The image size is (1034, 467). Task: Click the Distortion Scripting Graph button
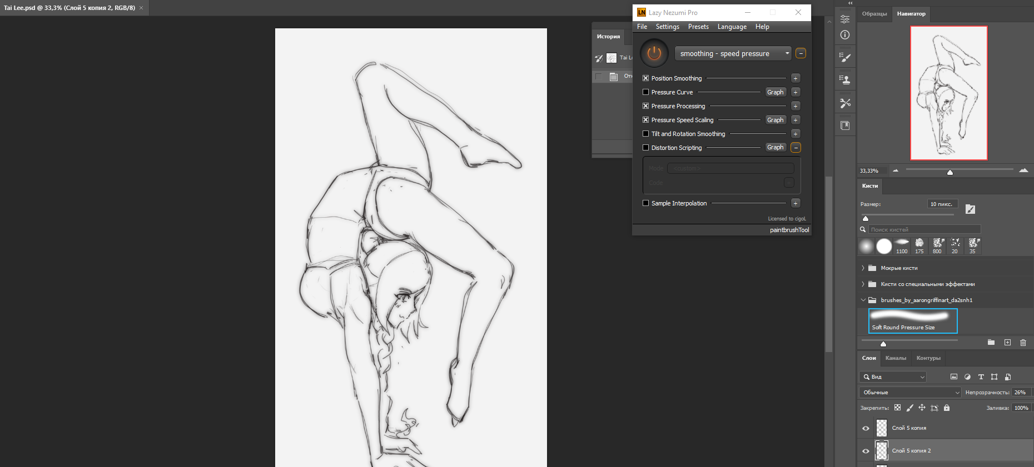tap(775, 147)
